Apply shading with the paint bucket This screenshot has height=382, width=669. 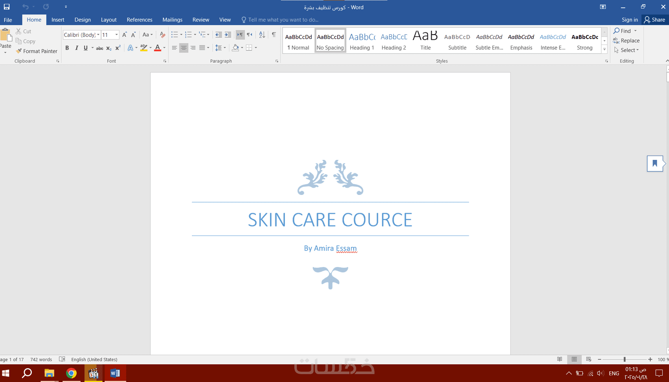pyautogui.click(x=235, y=48)
